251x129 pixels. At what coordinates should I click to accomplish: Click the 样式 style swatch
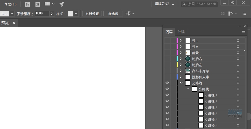point(70,14)
